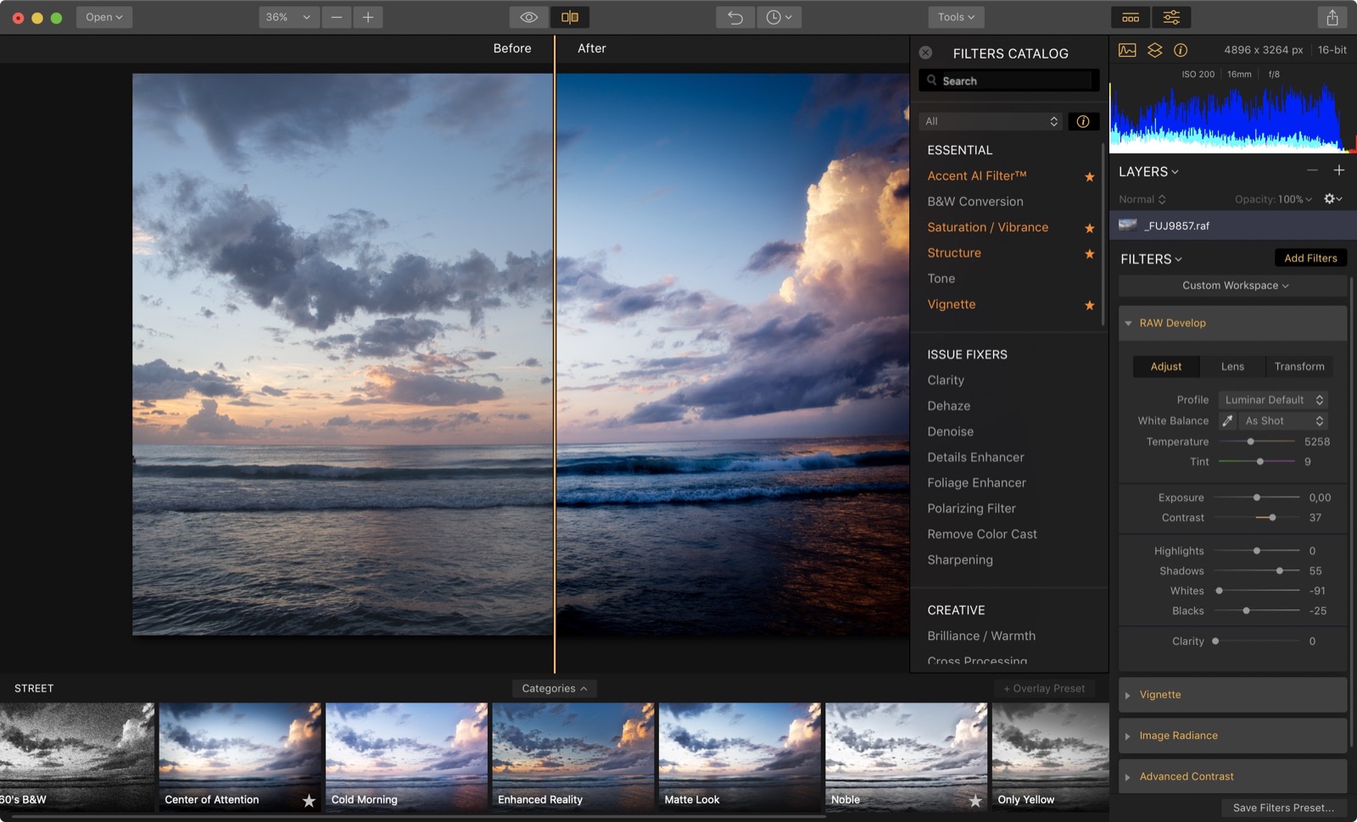1357x822 pixels.
Task: Click the share/export icon
Action: click(x=1332, y=17)
